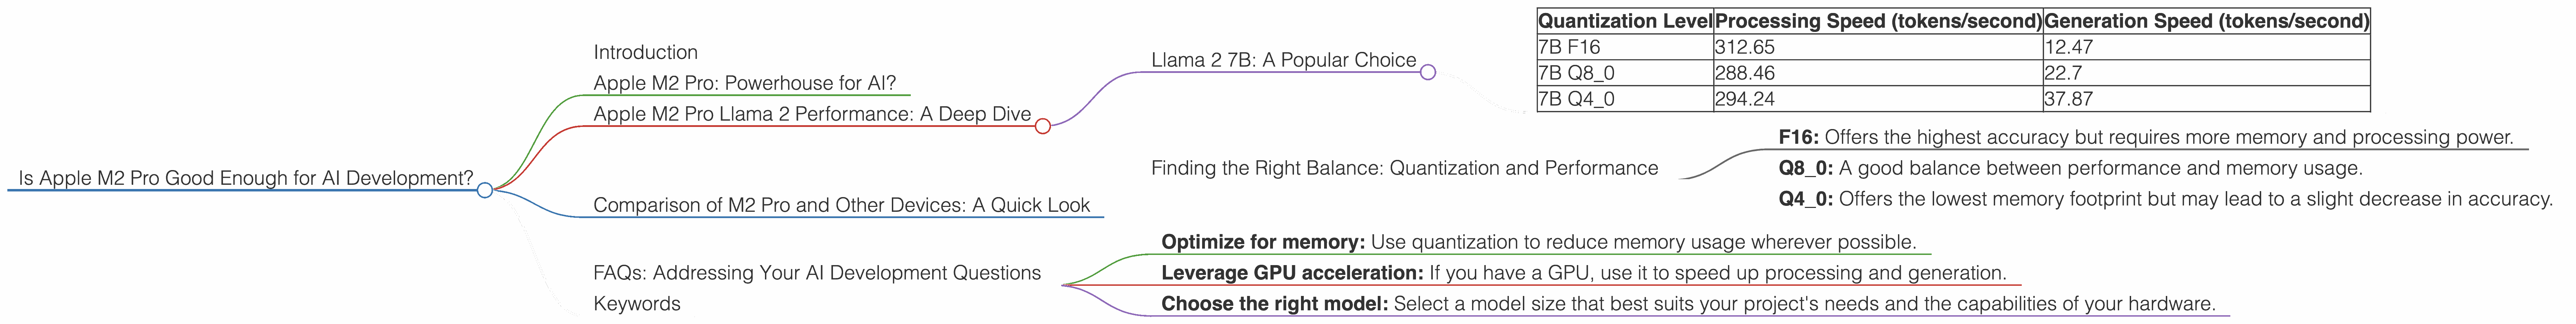Viewport: 2576px width, 324px height.
Task: Click the root title 'Is Apple M2 Pro Good Enough'
Action: (x=245, y=178)
